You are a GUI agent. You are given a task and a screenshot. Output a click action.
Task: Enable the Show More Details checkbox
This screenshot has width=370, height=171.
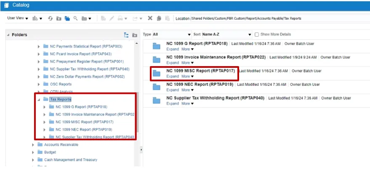pos(257,35)
